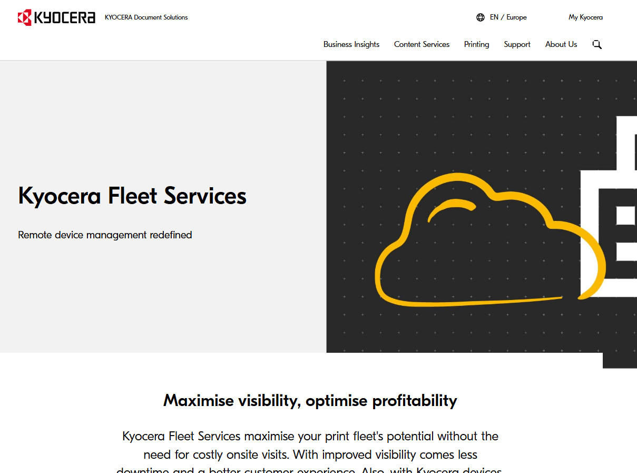Click the KYOCERA Document Solutions text
This screenshot has height=473, width=637.
click(146, 17)
